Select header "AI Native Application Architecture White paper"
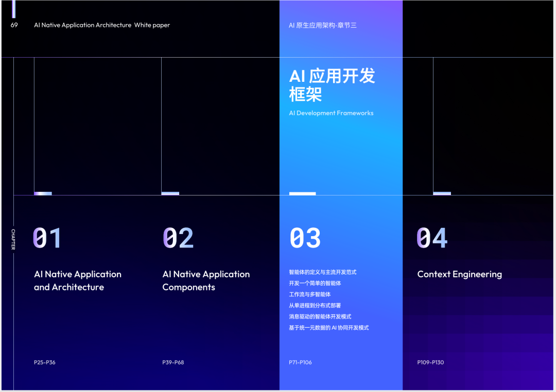This screenshot has width=556, height=392. 102,25
